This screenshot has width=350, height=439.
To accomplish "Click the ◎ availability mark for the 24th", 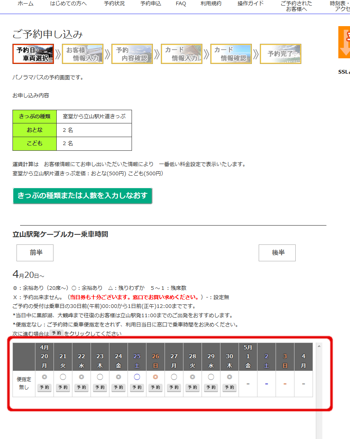I will click(x=119, y=377).
